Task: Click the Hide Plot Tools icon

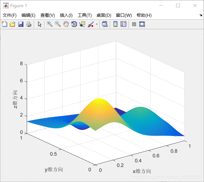Action: click(134, 24)
